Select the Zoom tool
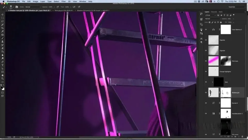This screenshot has height=140, width=248. click(x=3, y=78)
